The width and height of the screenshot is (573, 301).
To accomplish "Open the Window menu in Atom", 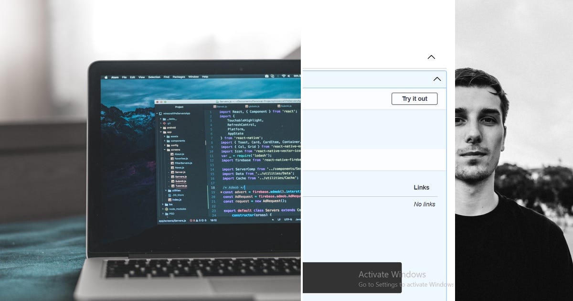I will 193,77.
